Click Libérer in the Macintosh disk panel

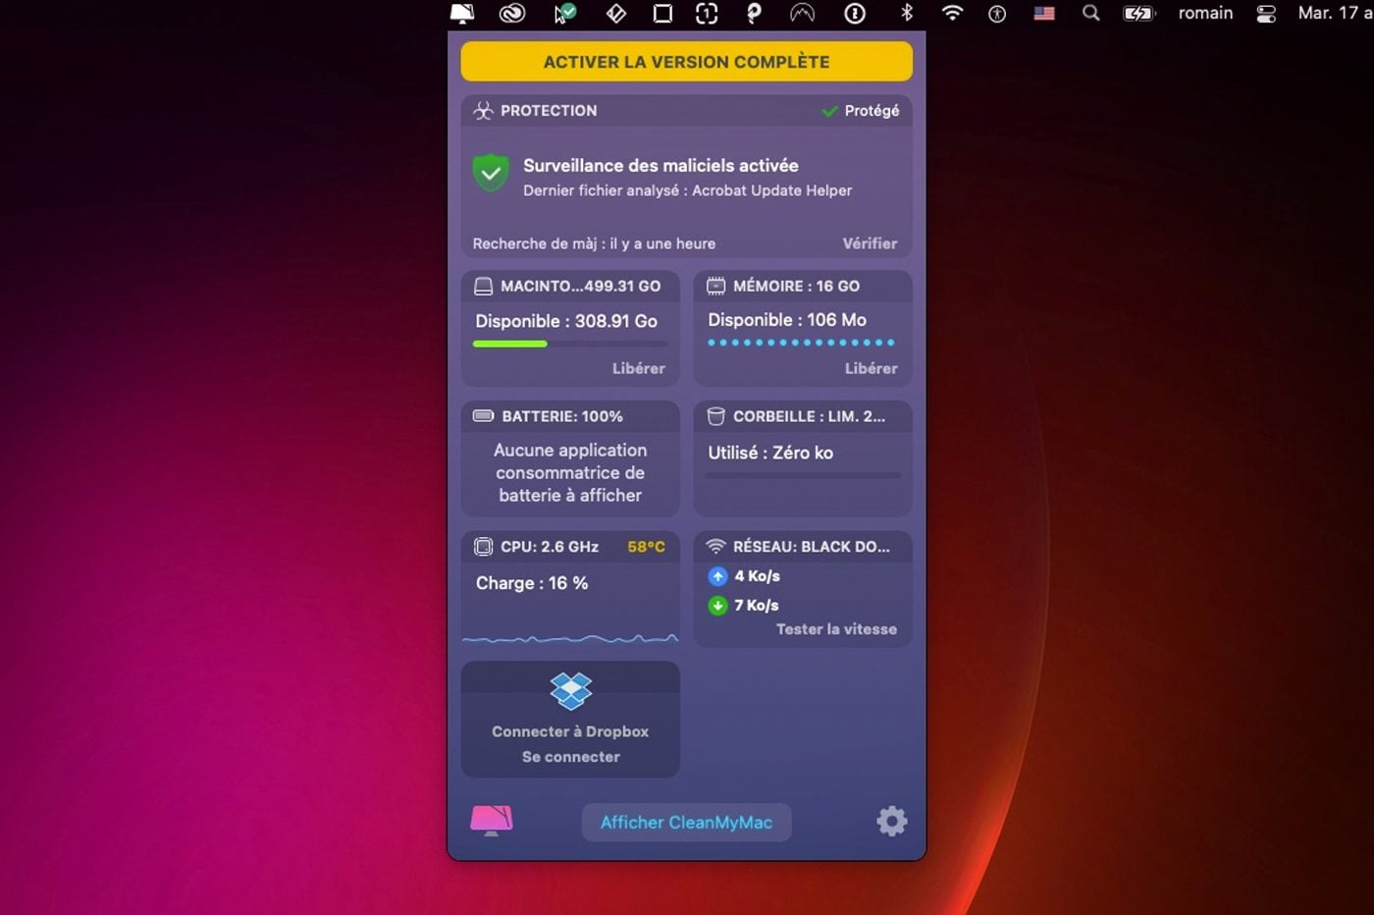point(640,368)
